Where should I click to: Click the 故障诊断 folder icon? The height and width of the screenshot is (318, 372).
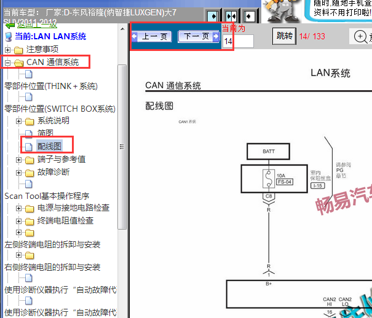(30, 173)
